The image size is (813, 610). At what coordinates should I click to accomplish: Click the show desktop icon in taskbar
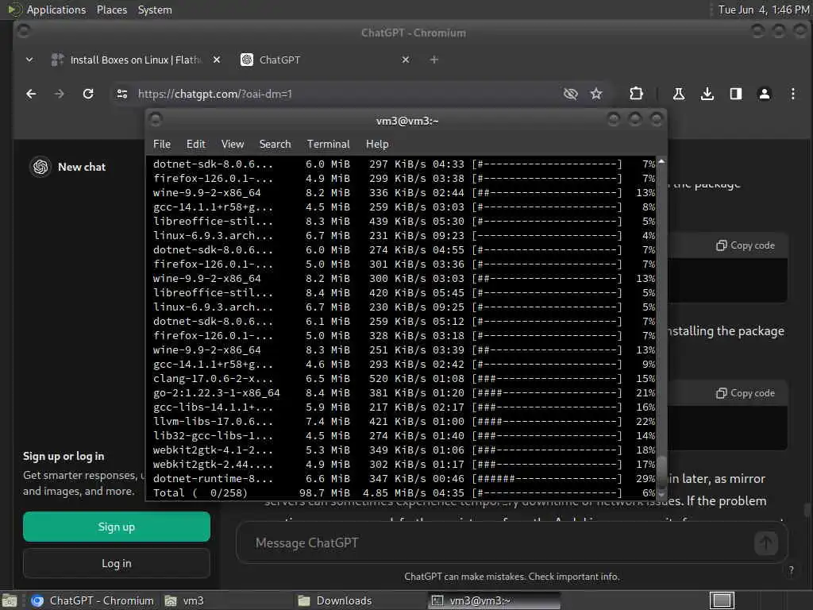pos(10,600)
